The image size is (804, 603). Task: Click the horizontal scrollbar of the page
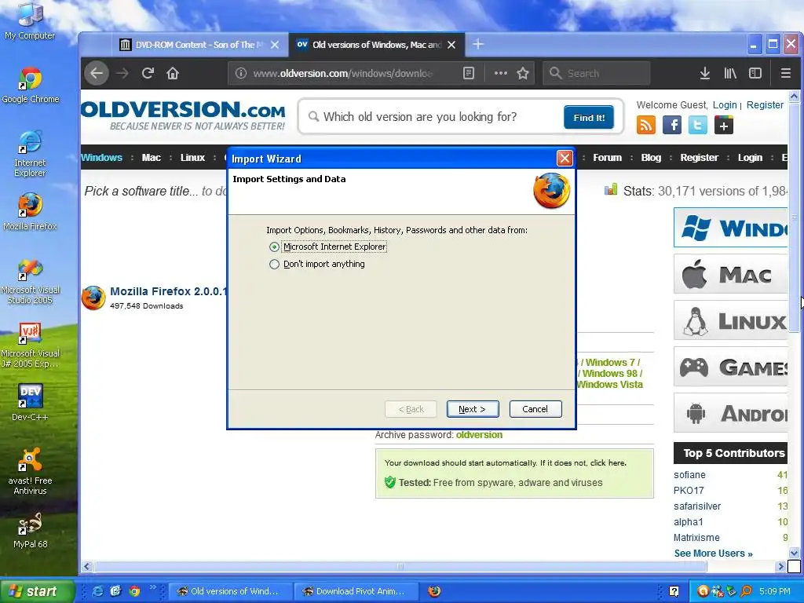pos(400,567)
